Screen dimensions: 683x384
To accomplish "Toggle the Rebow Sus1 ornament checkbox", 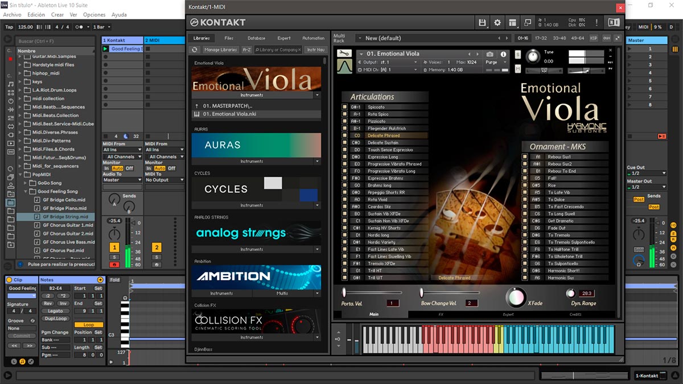I will pos(525,157).
